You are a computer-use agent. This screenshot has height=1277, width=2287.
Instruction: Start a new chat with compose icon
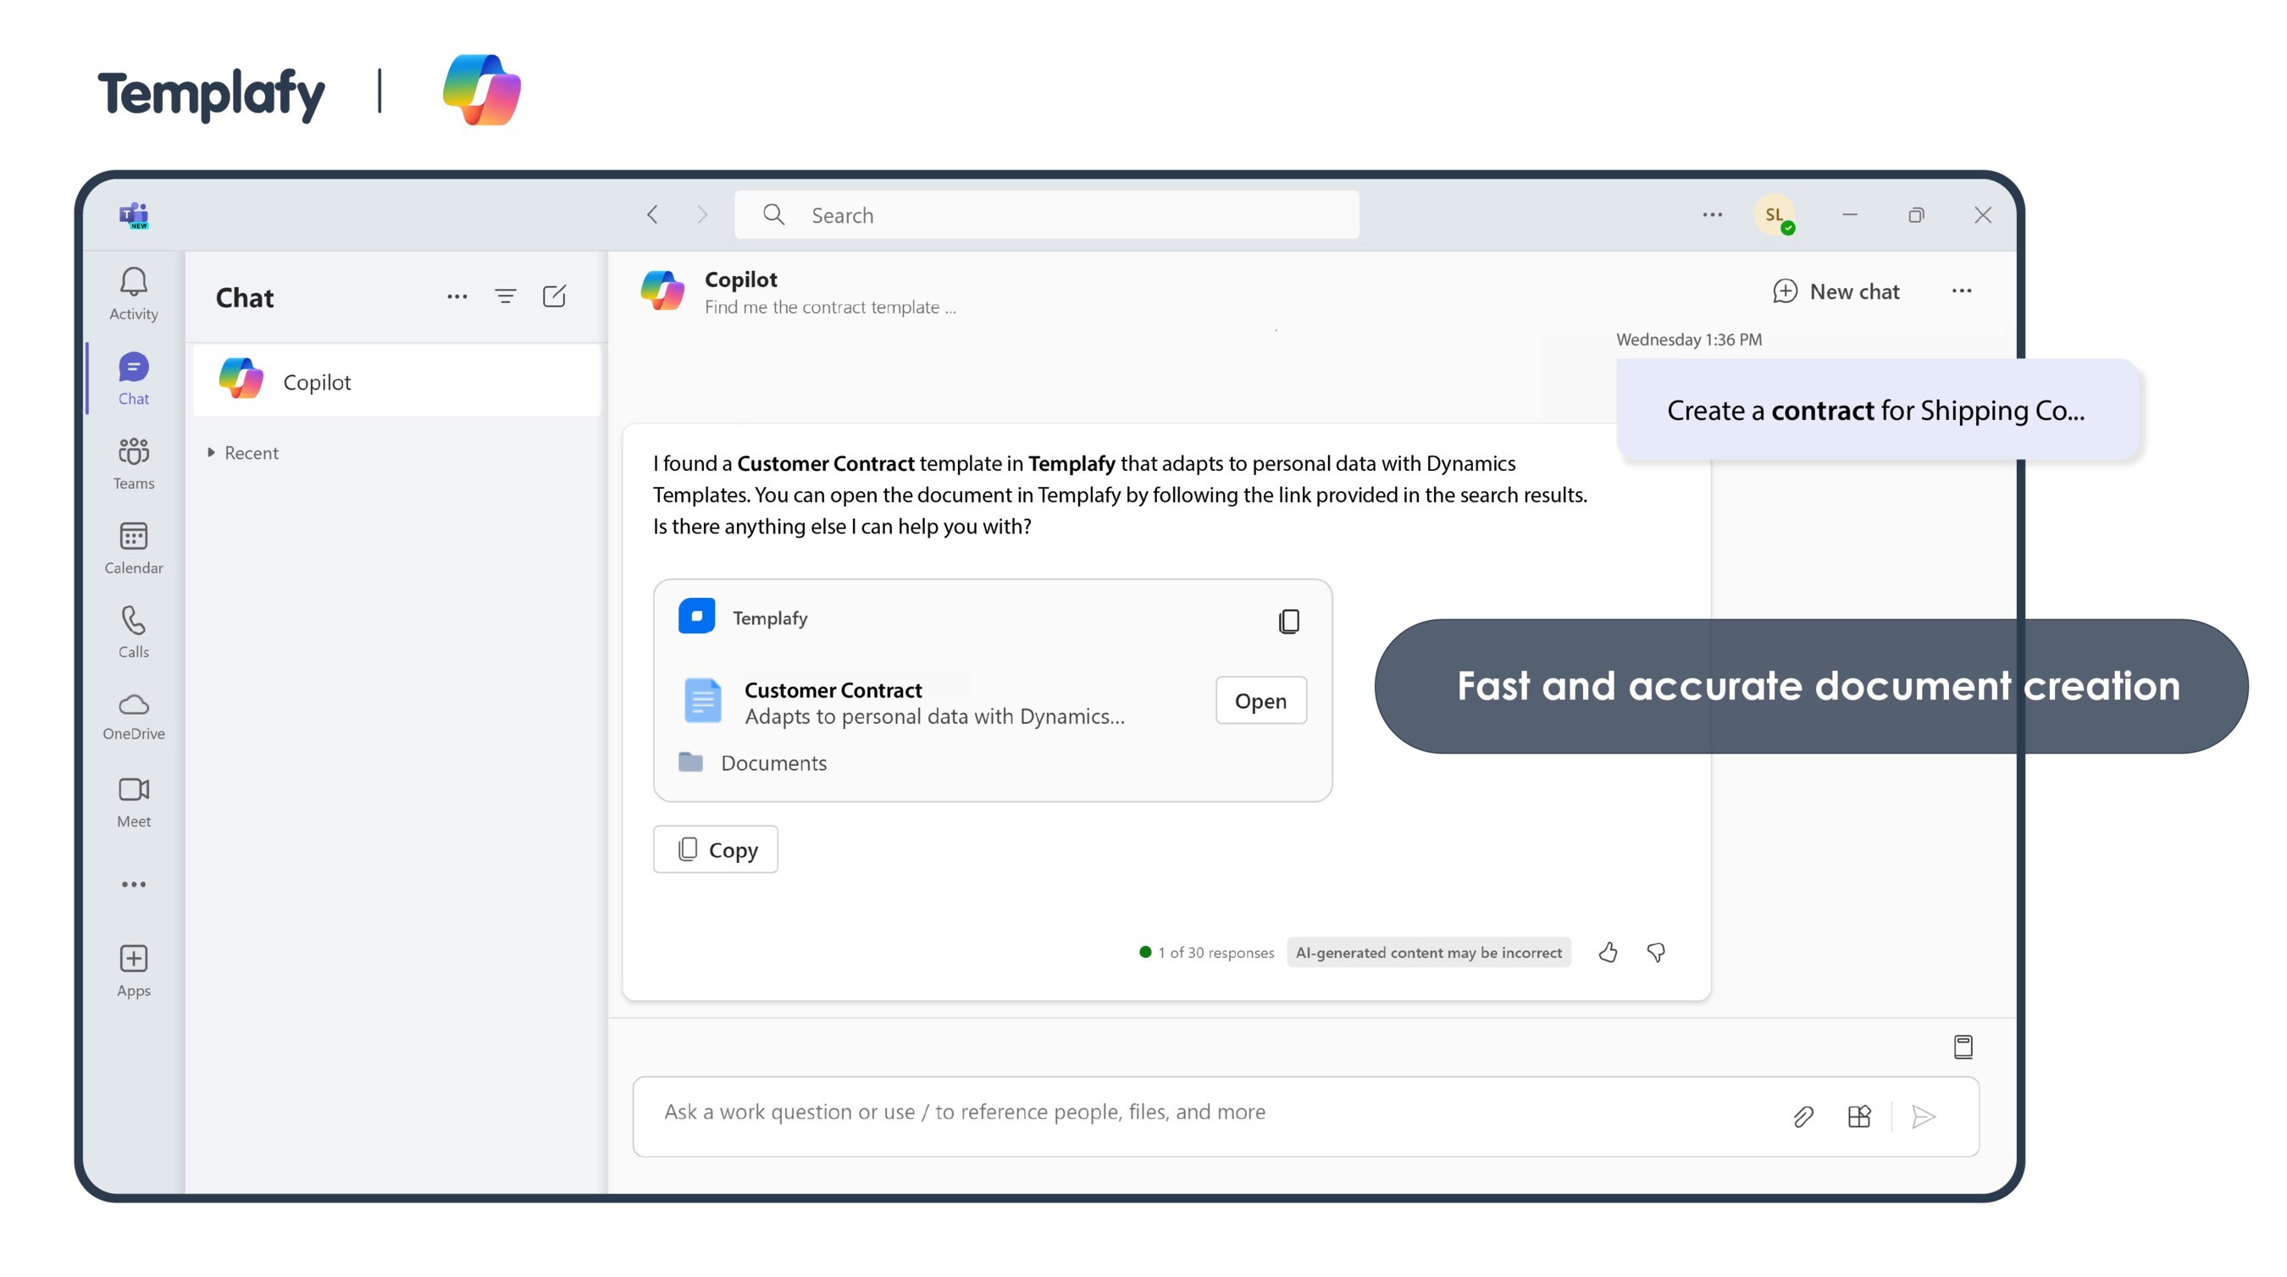click(x=554, y=296)
